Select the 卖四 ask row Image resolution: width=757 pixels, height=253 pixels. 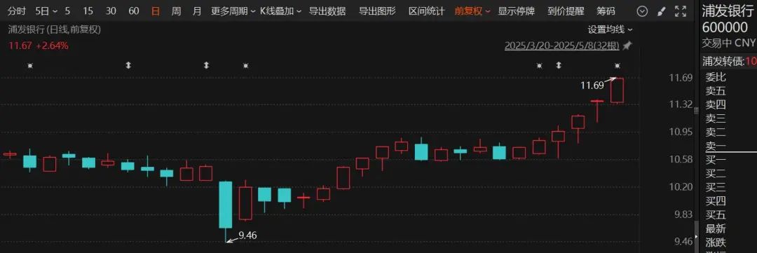pyautogui.click(x=716, y=104)
